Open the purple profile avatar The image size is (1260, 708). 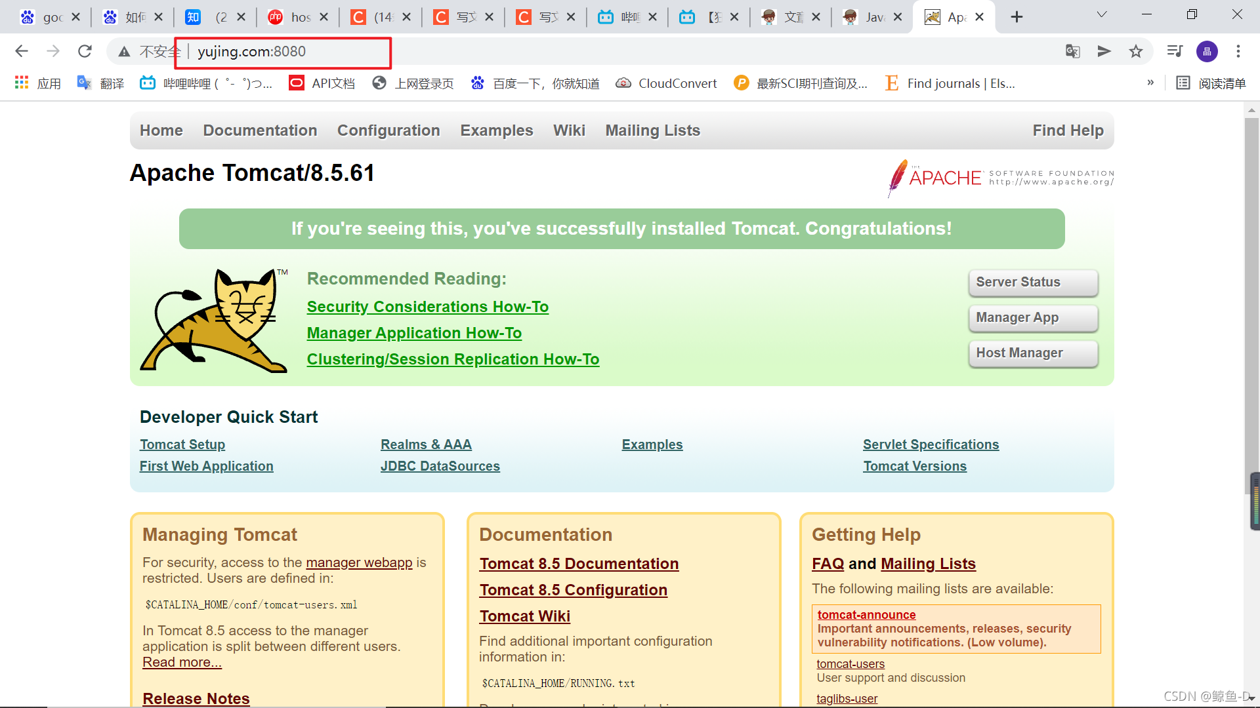click(1207, 51)
